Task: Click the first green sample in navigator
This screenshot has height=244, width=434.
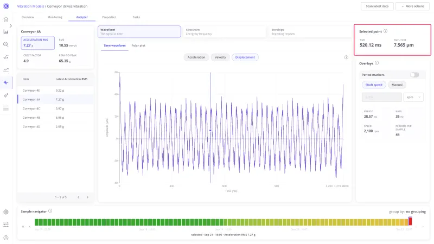Action: [x=36, y=222]
